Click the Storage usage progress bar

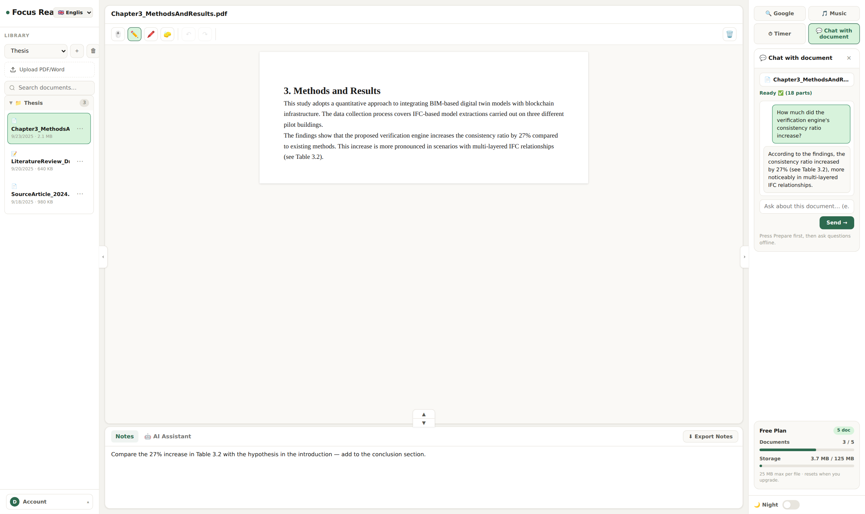(807, 466)
